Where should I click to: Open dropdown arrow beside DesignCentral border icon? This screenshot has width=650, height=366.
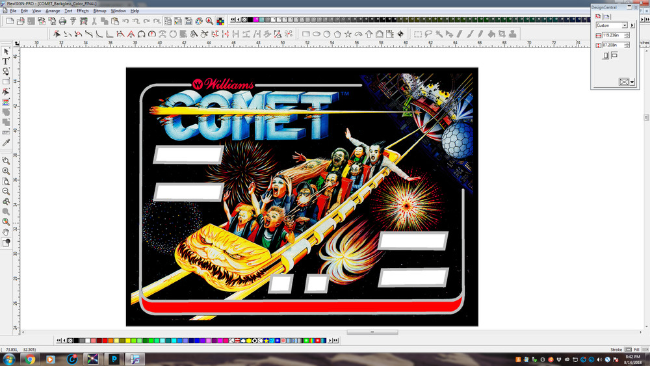(632, 82)
